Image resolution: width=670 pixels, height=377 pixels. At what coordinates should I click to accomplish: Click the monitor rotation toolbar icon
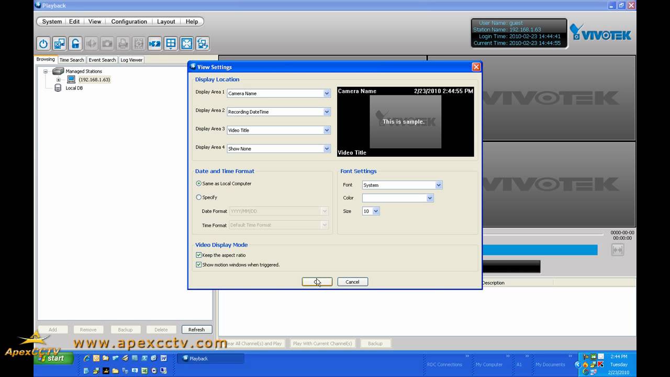[203, 44]
